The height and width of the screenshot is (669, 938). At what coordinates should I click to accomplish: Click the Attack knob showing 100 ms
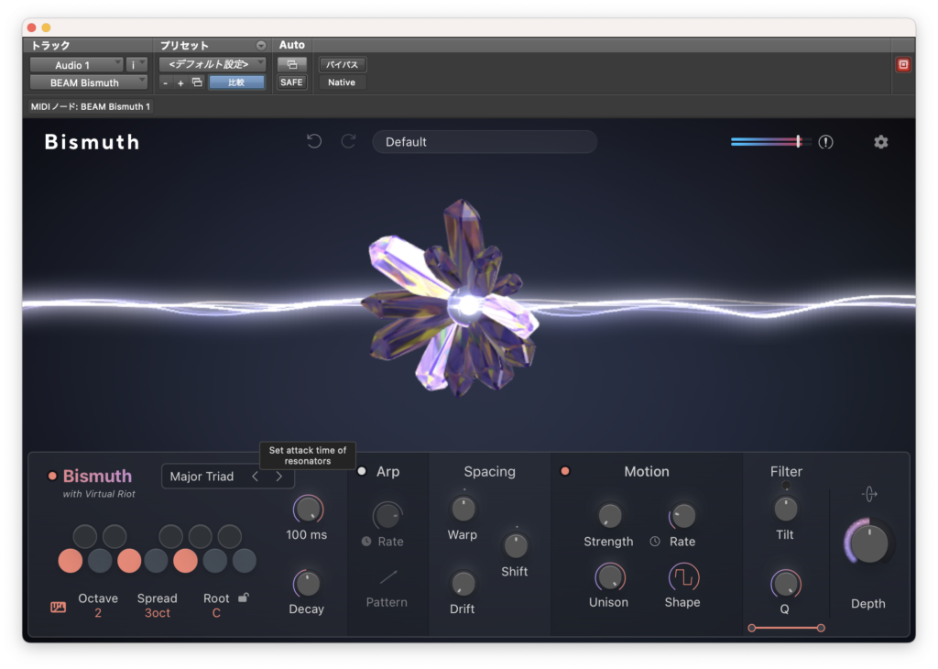[308, 510]
